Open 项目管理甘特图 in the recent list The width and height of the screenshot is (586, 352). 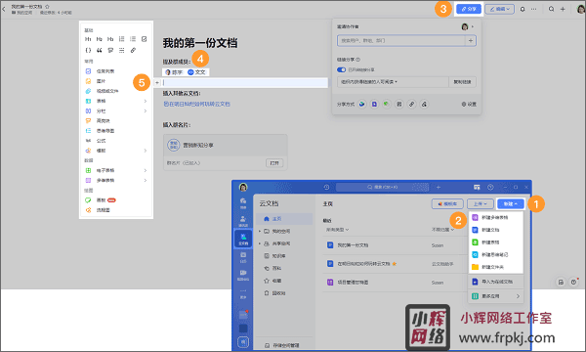click(353, 283)
